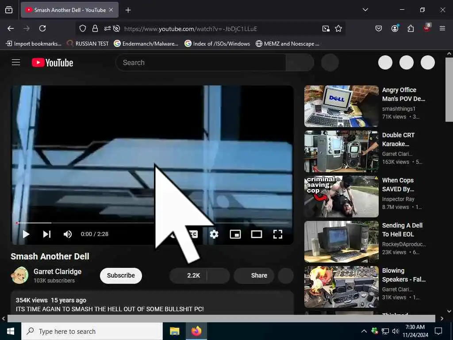Open Firefox View tab list icon
The height and width of the screenshot is (340, 453).
[9, 10]
